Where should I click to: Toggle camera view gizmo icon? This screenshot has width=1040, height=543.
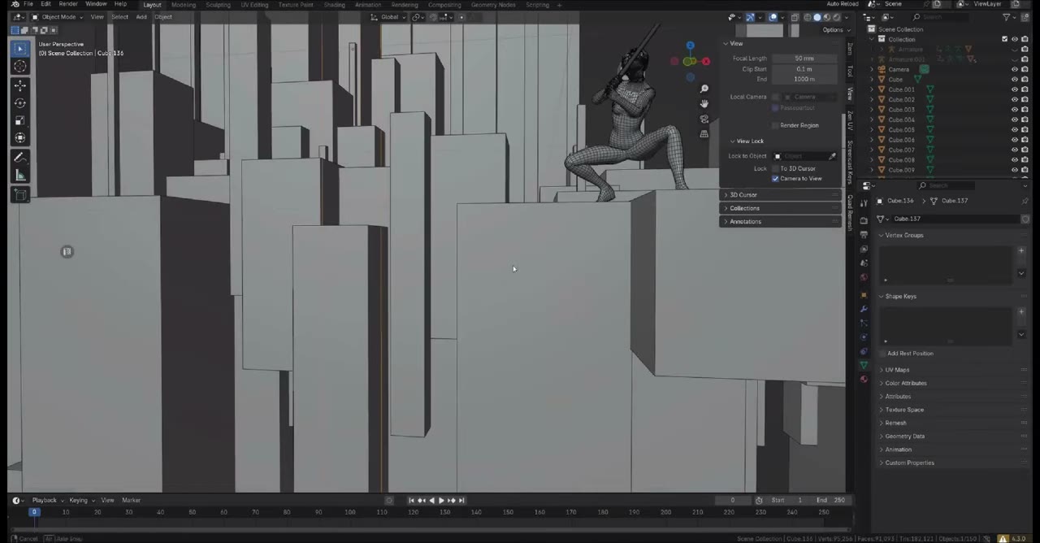point(704,119)
